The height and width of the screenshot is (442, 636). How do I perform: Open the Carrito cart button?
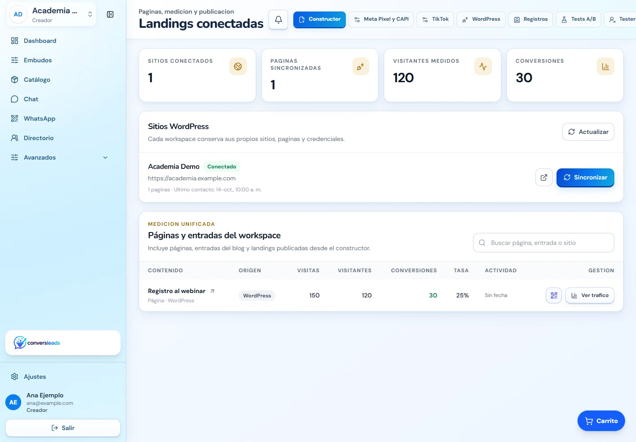(601, 421)
